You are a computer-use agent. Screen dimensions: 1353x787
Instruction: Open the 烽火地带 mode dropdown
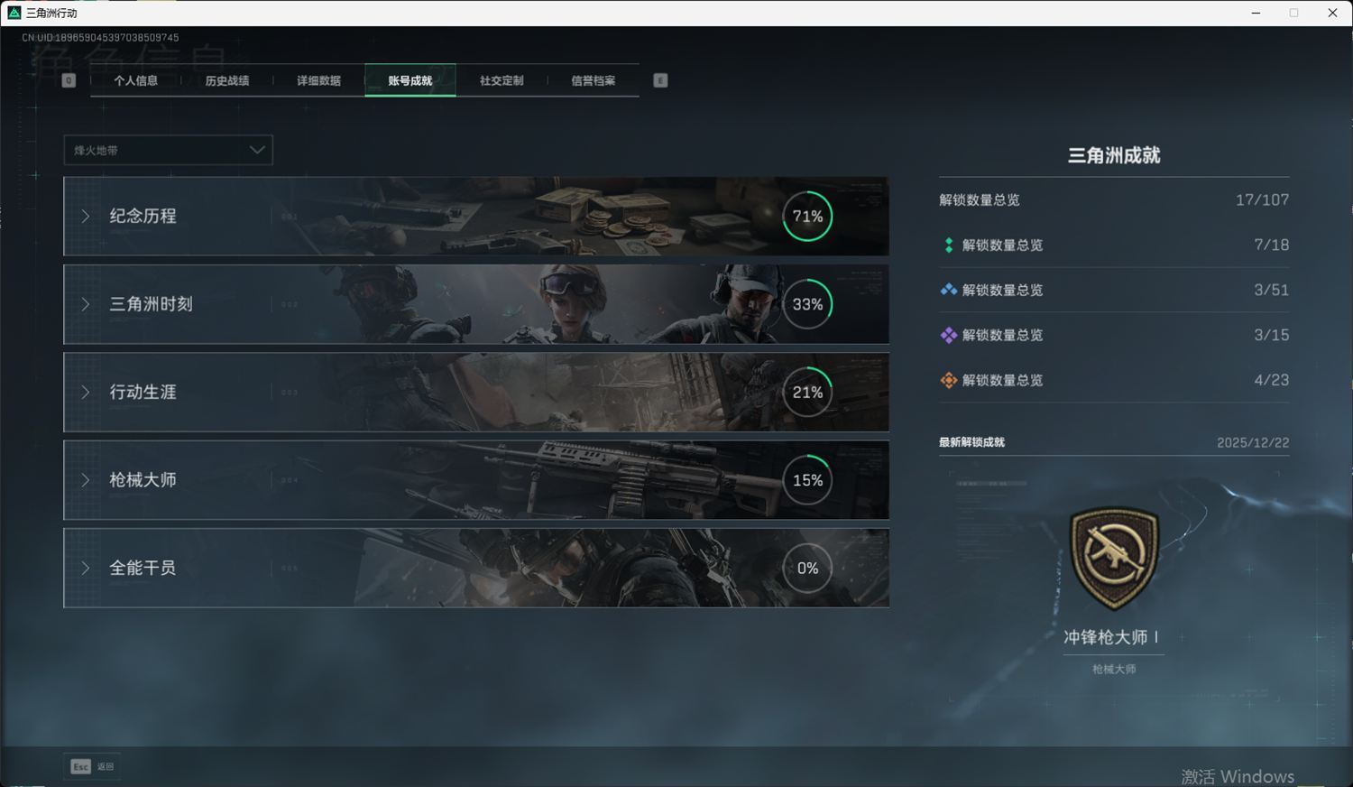(x=168, y=150)
